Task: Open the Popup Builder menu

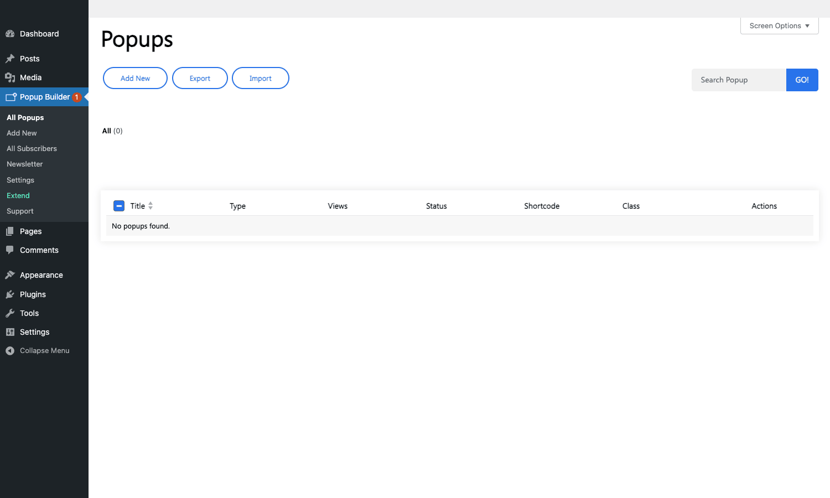Action: 44,97
